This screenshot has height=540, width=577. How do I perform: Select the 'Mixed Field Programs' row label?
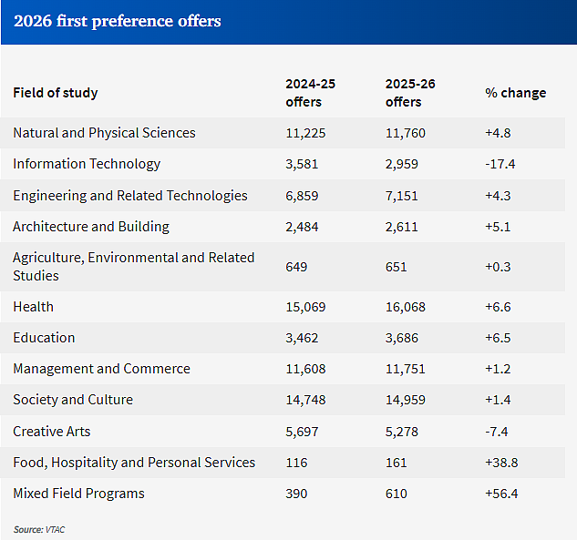pyautogui.click(x=78, y=494)
